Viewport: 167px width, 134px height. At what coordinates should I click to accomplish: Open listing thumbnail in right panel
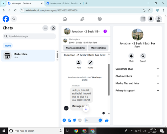(x=137, y=35)
